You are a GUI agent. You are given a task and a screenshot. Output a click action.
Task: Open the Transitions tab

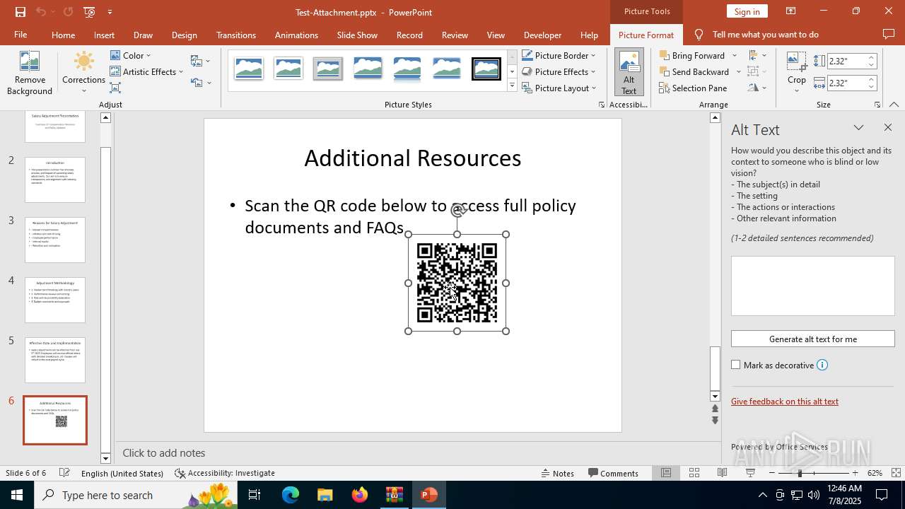pos(235,35)
